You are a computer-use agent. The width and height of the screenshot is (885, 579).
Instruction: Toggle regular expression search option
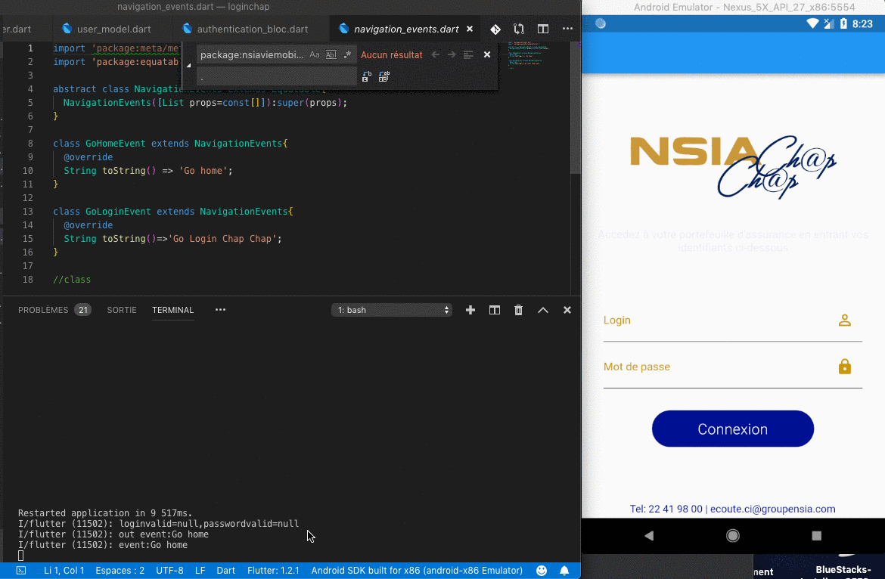click(348, 54)
